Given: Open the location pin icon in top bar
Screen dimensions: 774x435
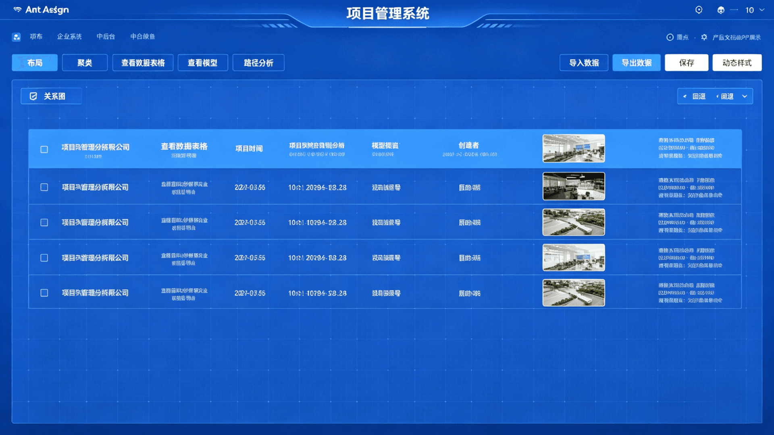Looking at the screenshot, I should click(699, 10).
